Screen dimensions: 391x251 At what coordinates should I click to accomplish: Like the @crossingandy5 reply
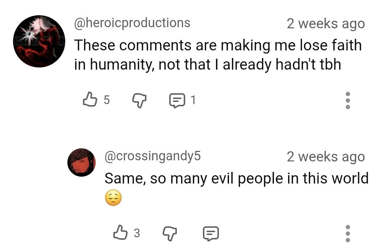(121, 233)
